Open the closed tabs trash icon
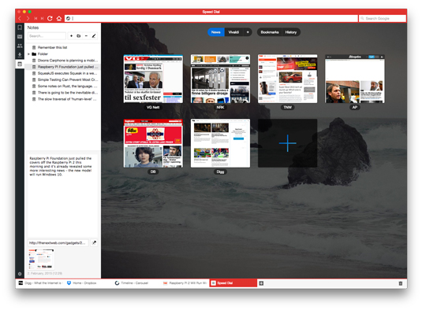 tap(401, 283)
